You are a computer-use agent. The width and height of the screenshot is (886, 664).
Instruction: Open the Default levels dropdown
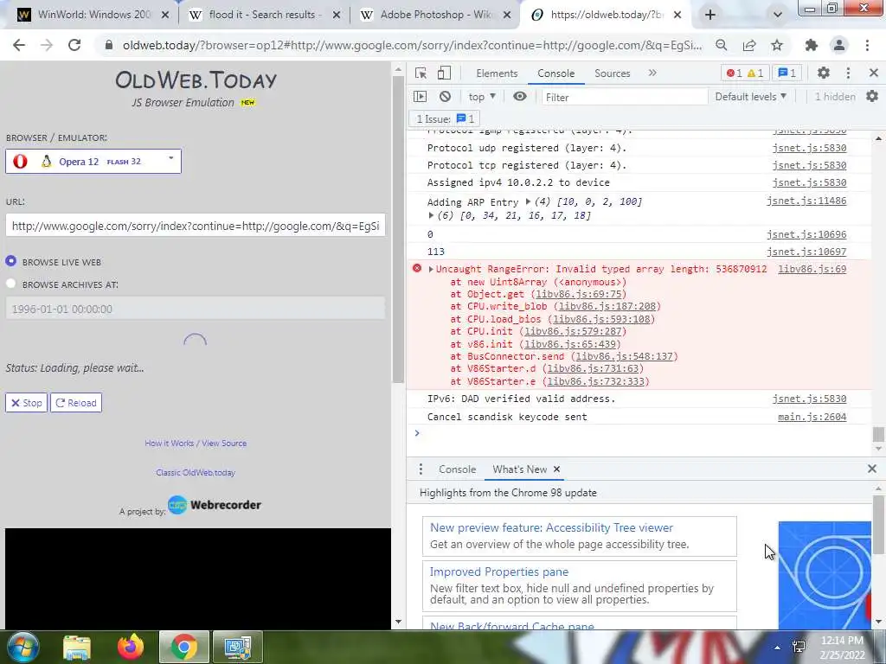[750, 97]
